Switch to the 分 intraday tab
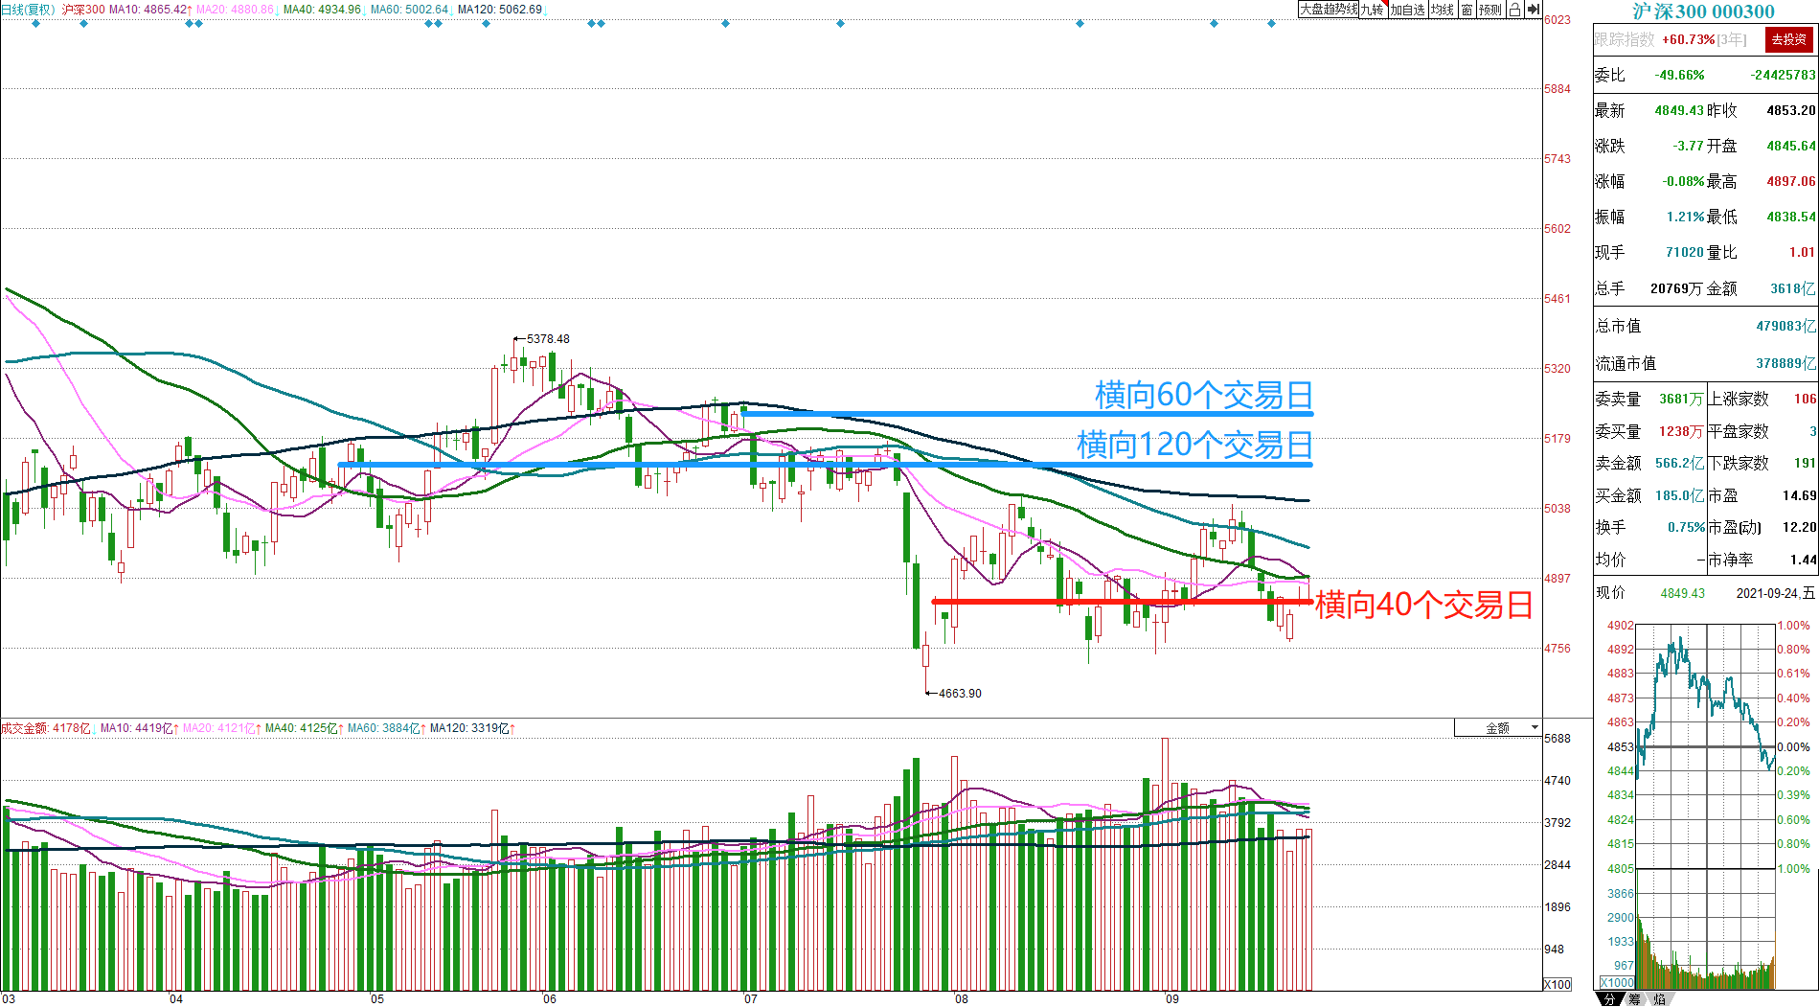The height and width of the screenshot is (1007, 1819). click(1610, 998)
